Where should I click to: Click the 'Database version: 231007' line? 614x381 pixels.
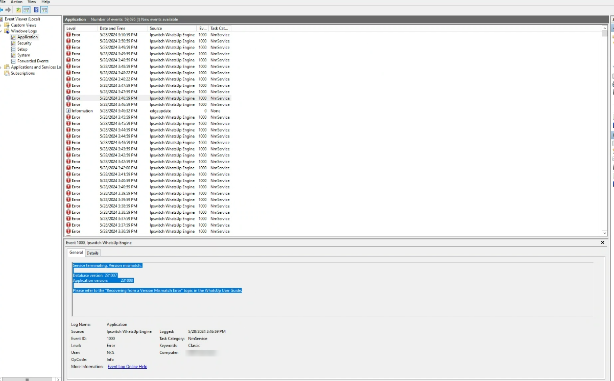coord(95,275)
